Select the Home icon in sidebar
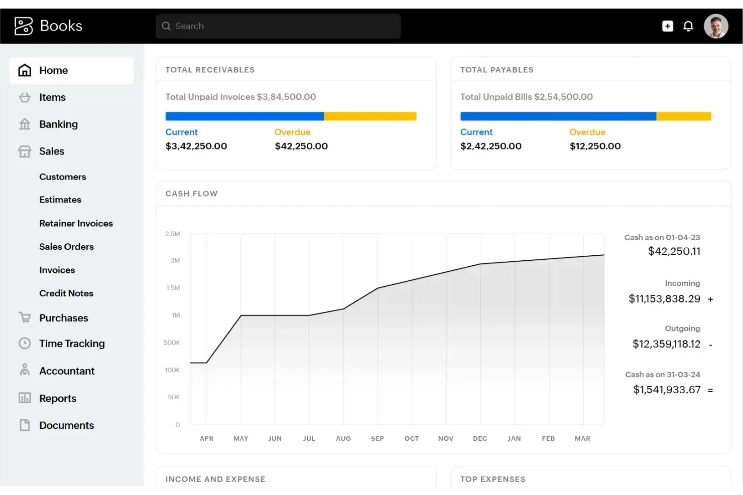The image size is (743, 495). 24,70
